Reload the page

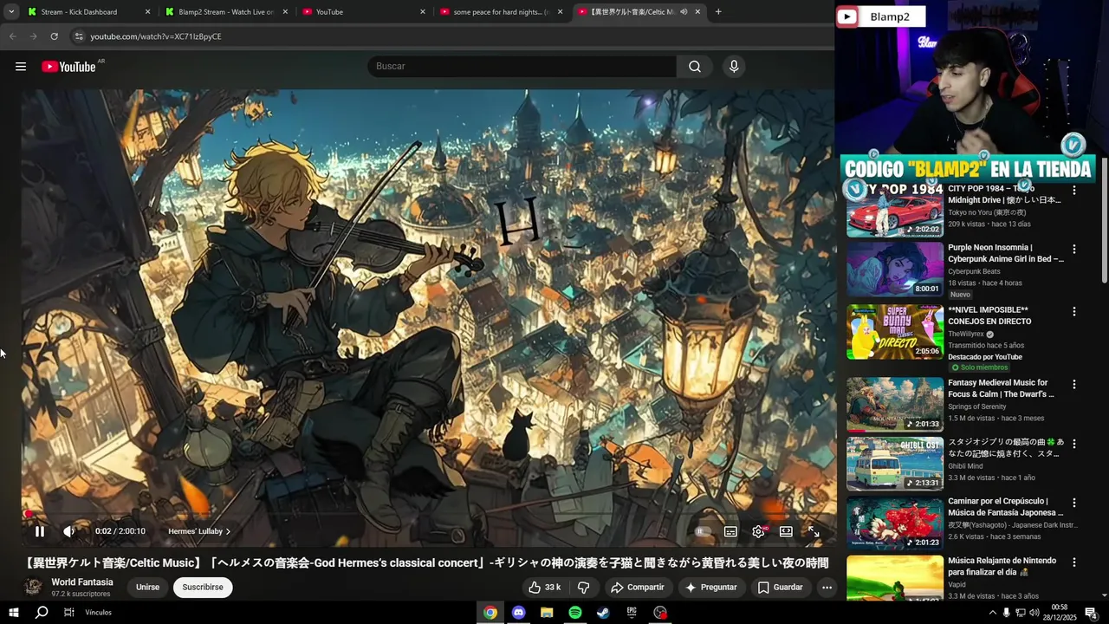54,36
